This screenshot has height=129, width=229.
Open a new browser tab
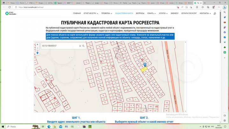point(205,3)
